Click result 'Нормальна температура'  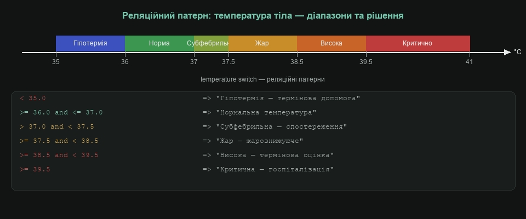pos(266,112)
